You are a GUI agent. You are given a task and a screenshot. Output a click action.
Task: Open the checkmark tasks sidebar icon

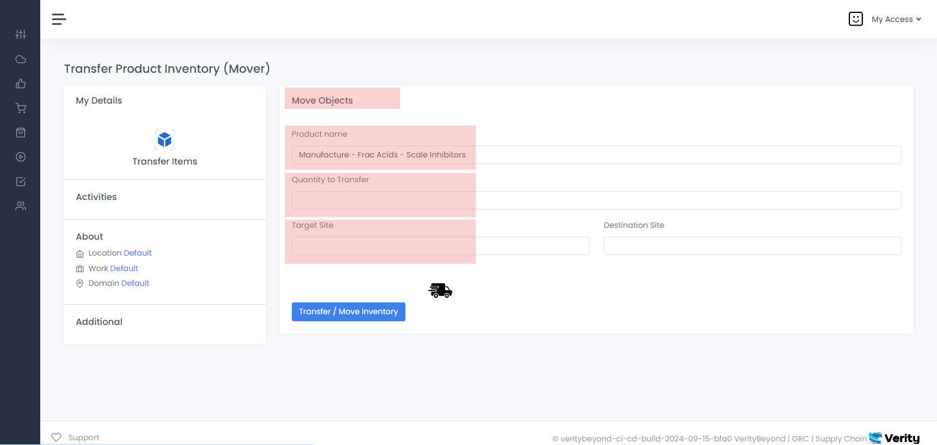coord(21,182)
